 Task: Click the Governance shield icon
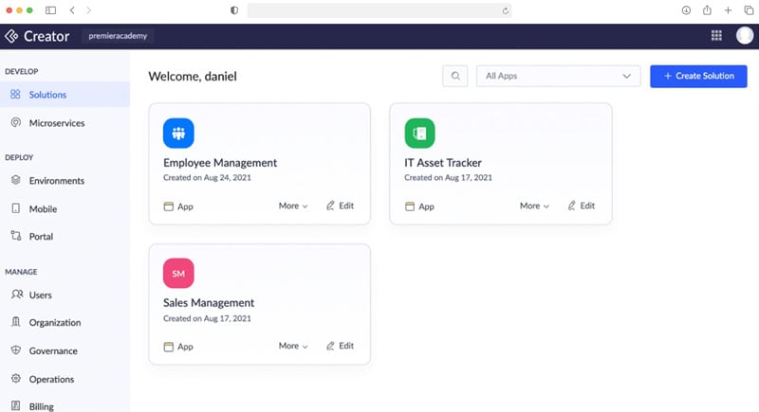(x=16, y=349)
